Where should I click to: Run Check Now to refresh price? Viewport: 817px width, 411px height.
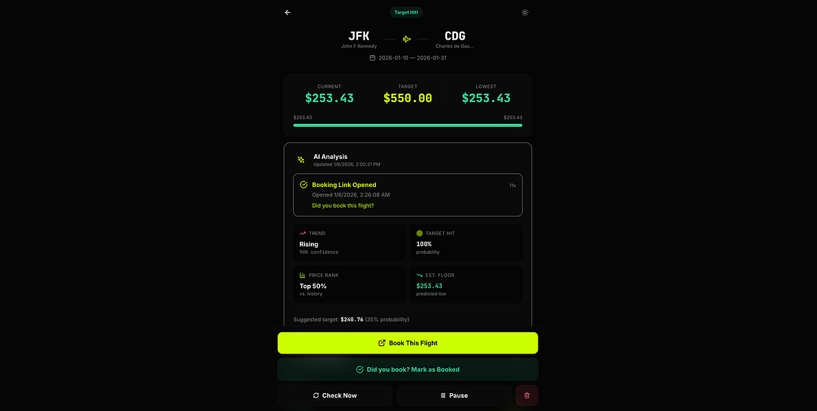tap(335, 395)
